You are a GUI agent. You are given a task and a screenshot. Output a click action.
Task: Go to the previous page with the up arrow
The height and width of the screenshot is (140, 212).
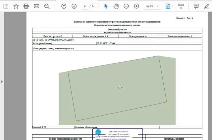click(64, 6)
